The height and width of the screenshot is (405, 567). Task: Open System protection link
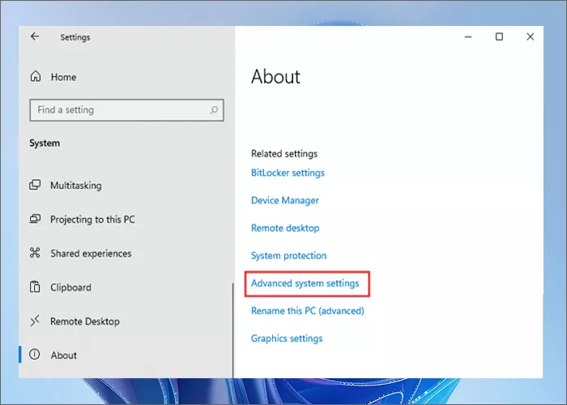pos(289,256)
